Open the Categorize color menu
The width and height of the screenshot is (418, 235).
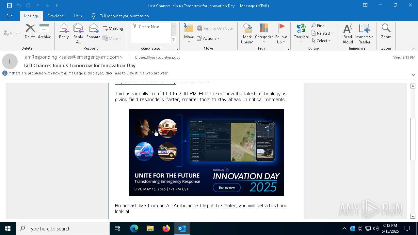[264, 34]
